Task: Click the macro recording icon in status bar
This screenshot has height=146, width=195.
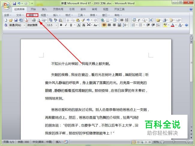Action: (66, 142)
